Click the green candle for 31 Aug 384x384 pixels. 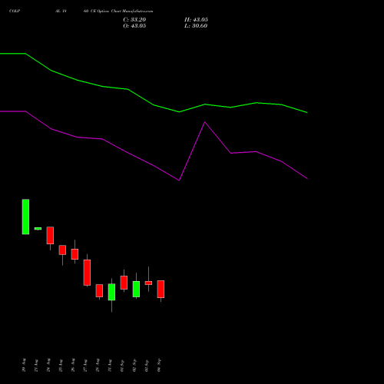pos(111,292)
